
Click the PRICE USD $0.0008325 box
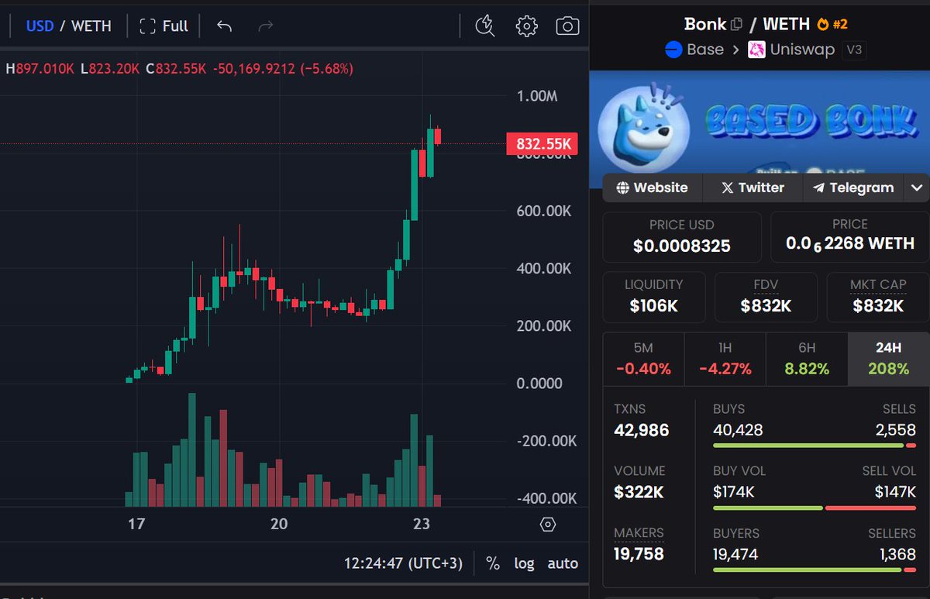click(x=682, y=237)
